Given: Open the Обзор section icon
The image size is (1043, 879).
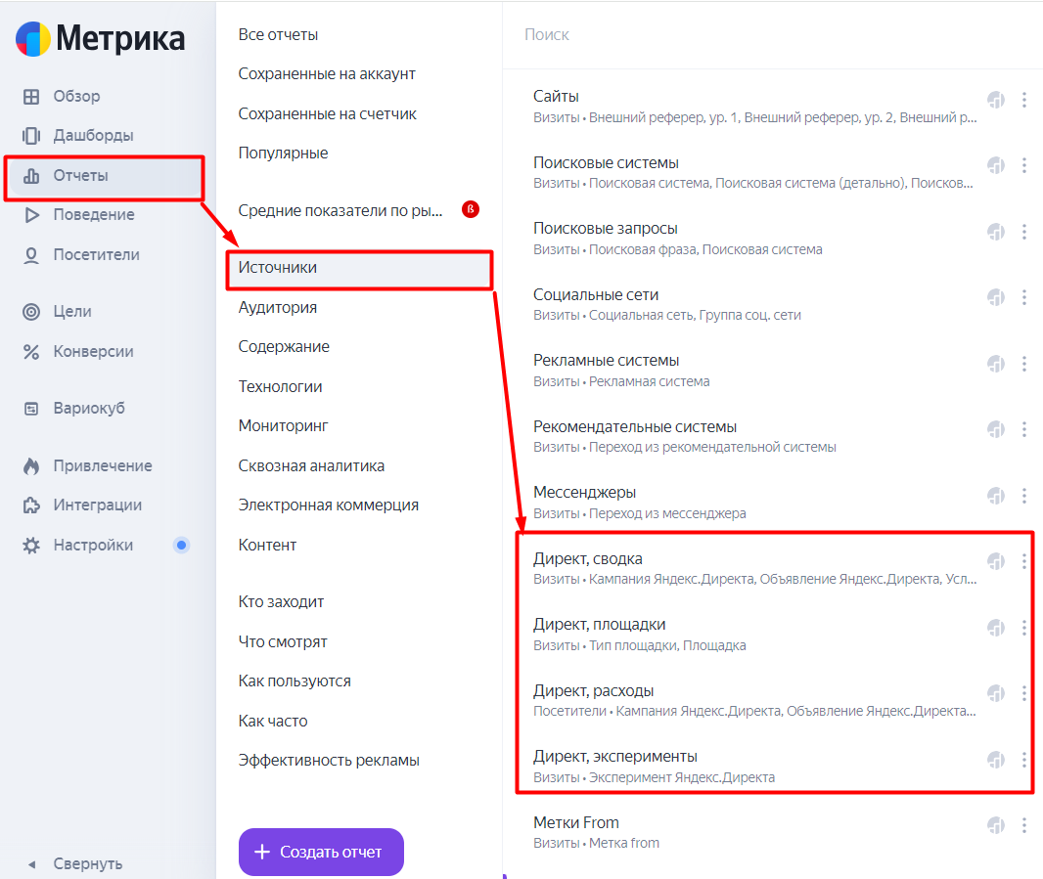Looking at the screenshot, I should [x=30, y=97].
